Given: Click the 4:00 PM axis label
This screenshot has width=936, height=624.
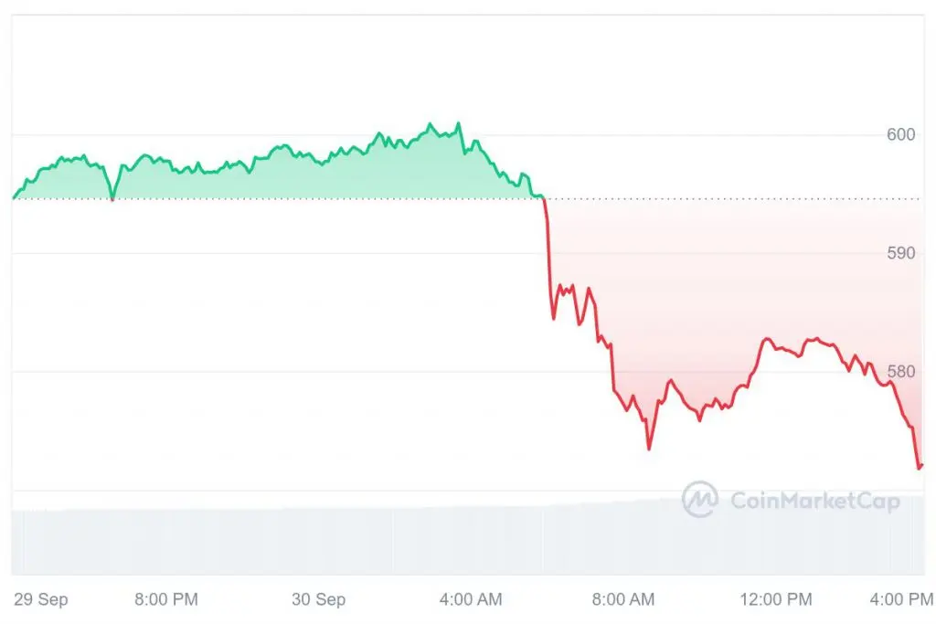Looking at the screenshot, I should pos(901,599).
